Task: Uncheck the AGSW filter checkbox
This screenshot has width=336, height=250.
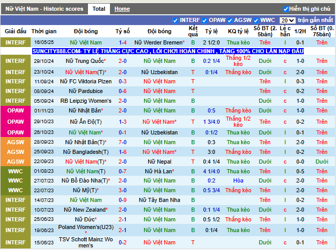Action: [x=230, y=20]
